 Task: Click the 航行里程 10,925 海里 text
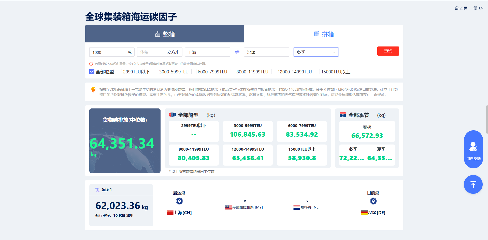coord(114,216)
